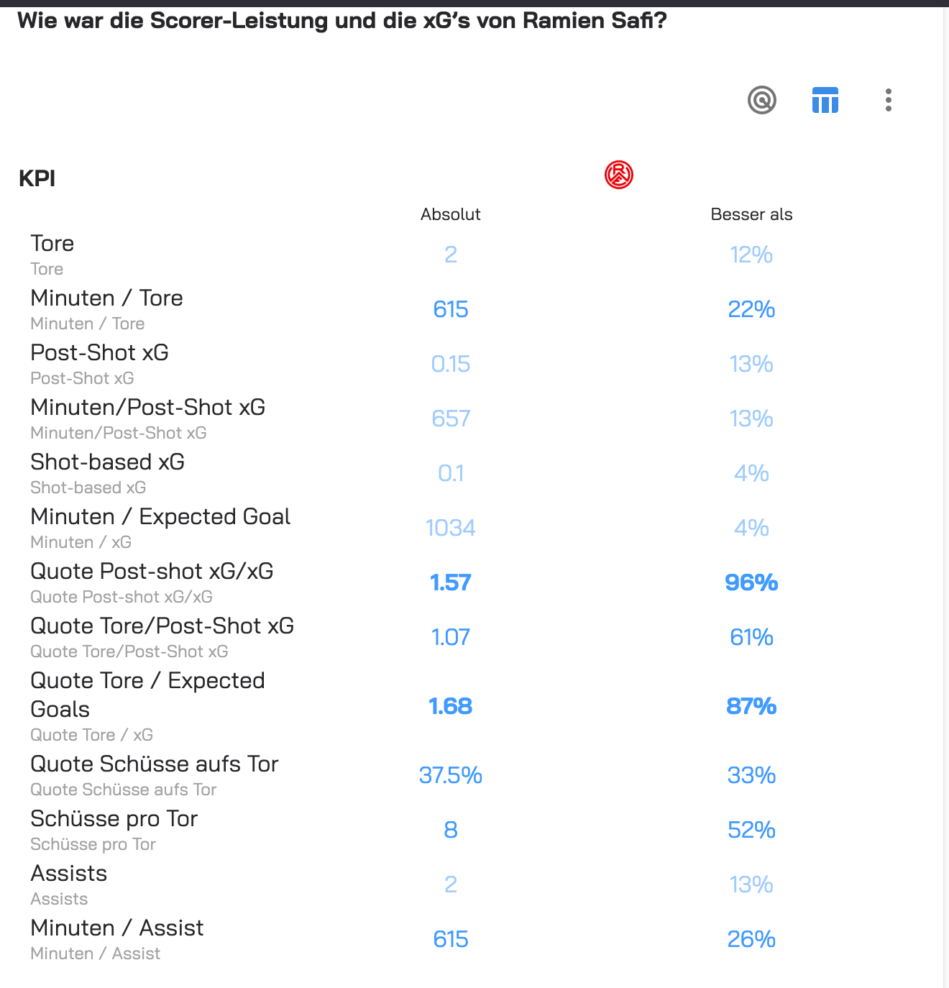Select the Post-Shot xG row label
This screenshot has width=949, height=988.
pyautogui.click(x=99, y=352)
